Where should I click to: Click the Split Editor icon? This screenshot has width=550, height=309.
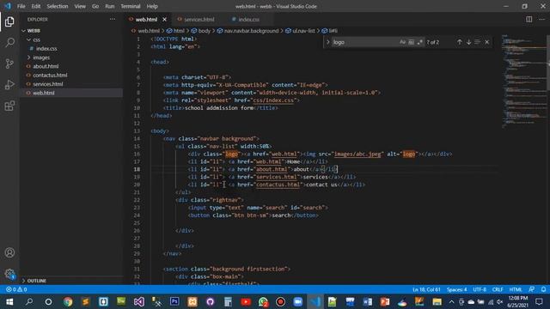click(x=529, y=19)
